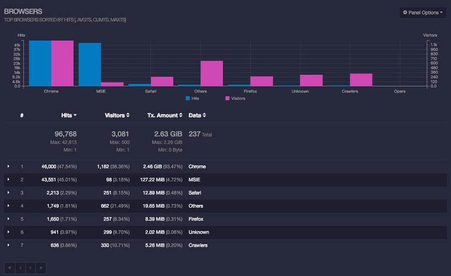Expand the MSIE row details

pos(8,179)
